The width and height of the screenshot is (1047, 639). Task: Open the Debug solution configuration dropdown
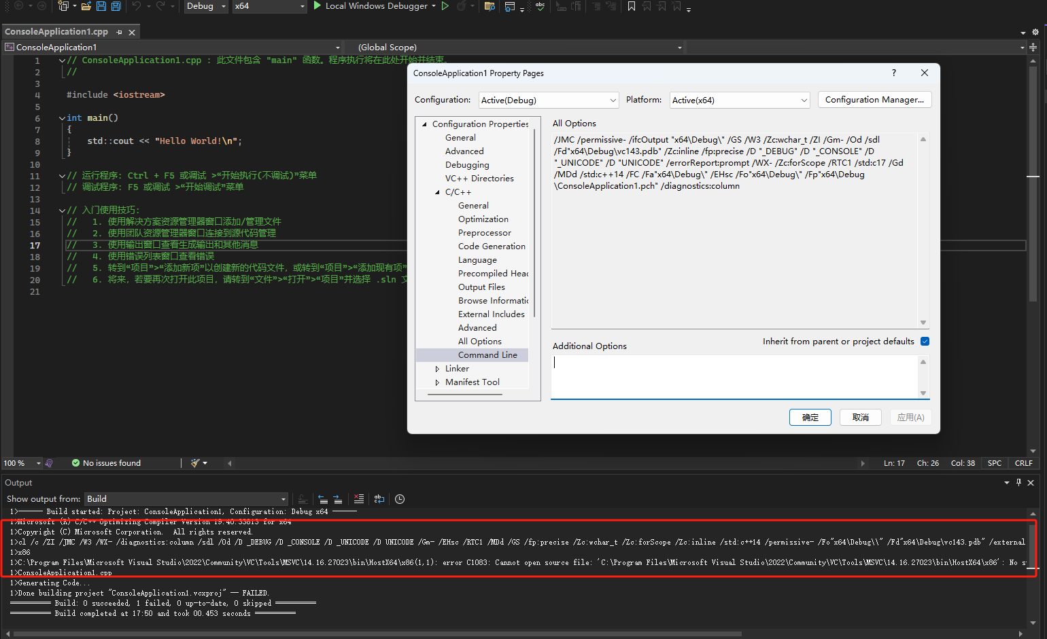pos(207,6)
